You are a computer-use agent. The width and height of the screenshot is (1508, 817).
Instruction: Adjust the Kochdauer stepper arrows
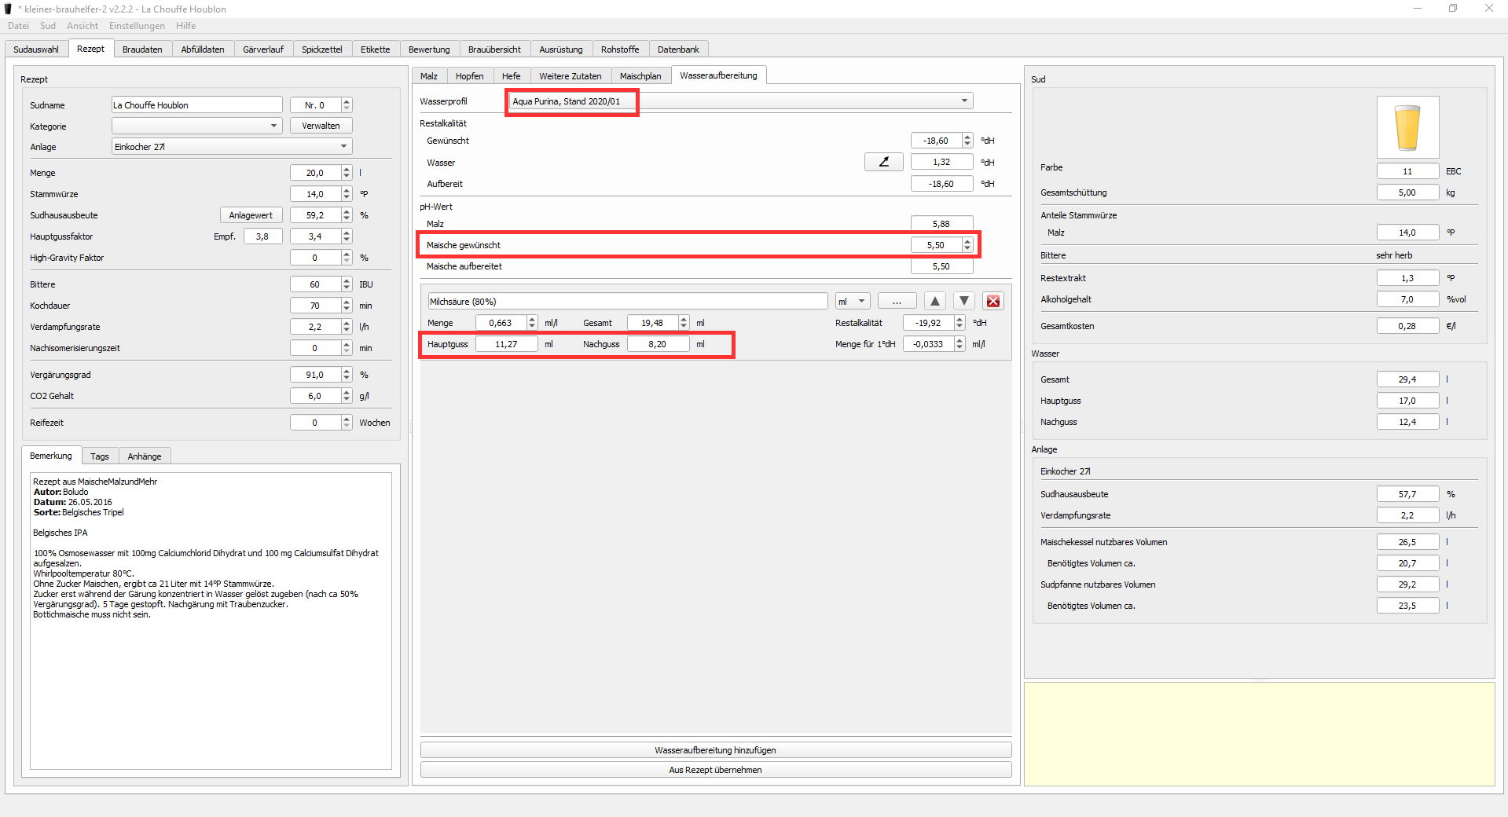click(x=347, y=306)
